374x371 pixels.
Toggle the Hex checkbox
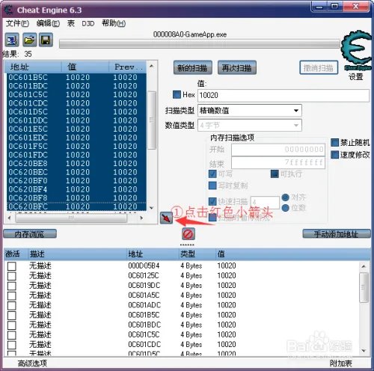coord(177,94)
